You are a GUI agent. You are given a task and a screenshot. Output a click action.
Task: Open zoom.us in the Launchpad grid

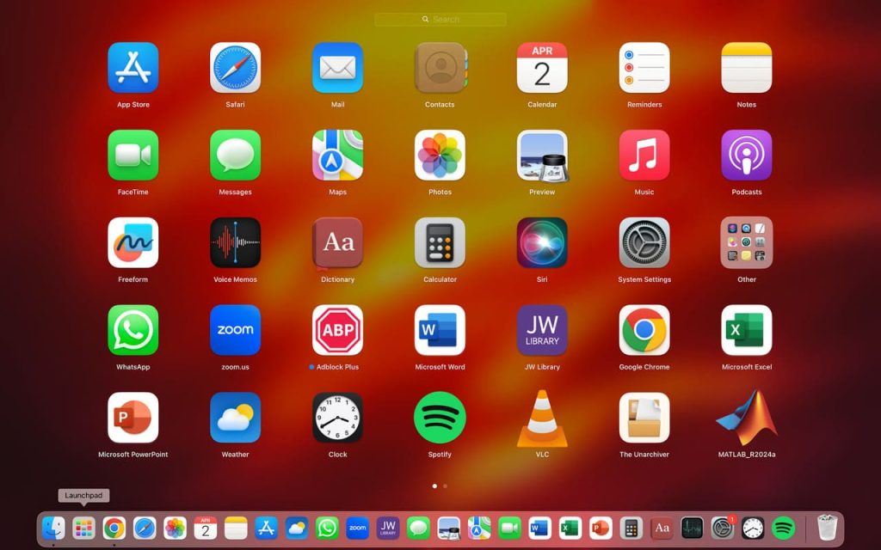click(x=236, y=330)
